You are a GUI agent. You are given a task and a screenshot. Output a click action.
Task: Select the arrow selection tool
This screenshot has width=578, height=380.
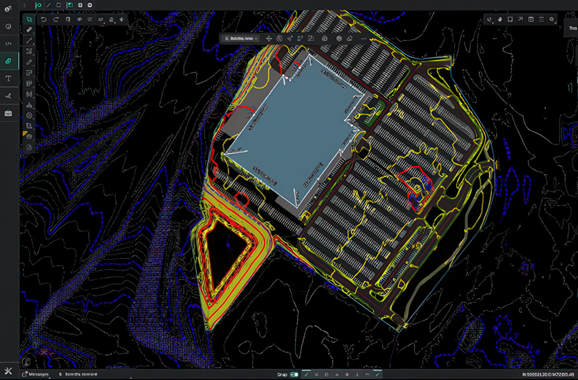[x=29, y=19]
